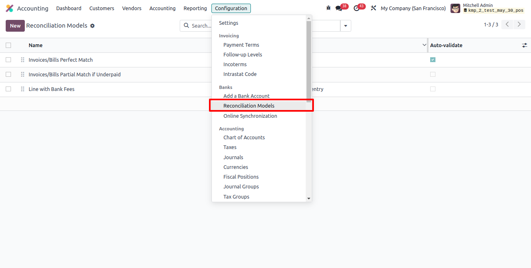Click the Accounting app logo icon
Image resolution: width=531 pixels, height=268 pixels.
9,8
